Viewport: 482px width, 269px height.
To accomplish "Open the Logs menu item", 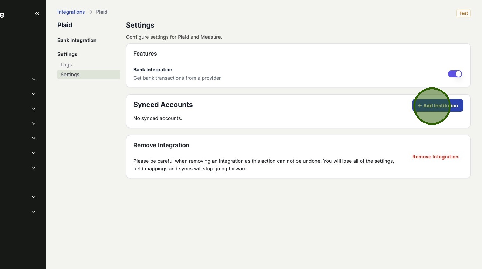I will [x=66, y=65].
